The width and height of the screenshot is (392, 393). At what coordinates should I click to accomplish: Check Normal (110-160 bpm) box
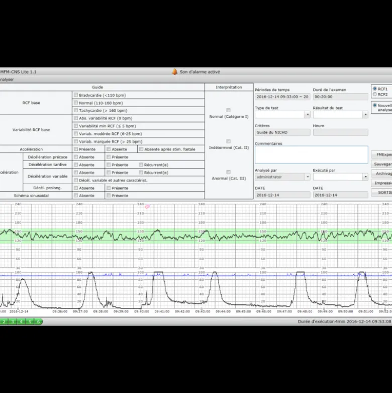coord(76,103)
